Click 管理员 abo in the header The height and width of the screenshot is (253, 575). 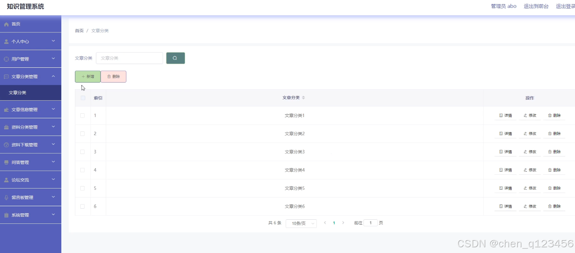pyautogui.click(x=504, y=6)
